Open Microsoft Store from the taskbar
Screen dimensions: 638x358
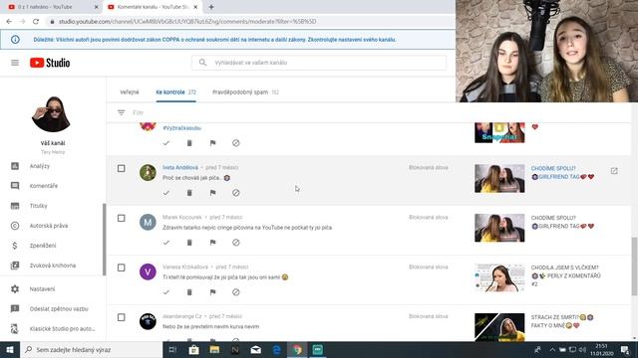(193, 350)
